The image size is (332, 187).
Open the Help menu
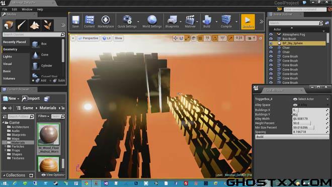[x=40, y=10]
